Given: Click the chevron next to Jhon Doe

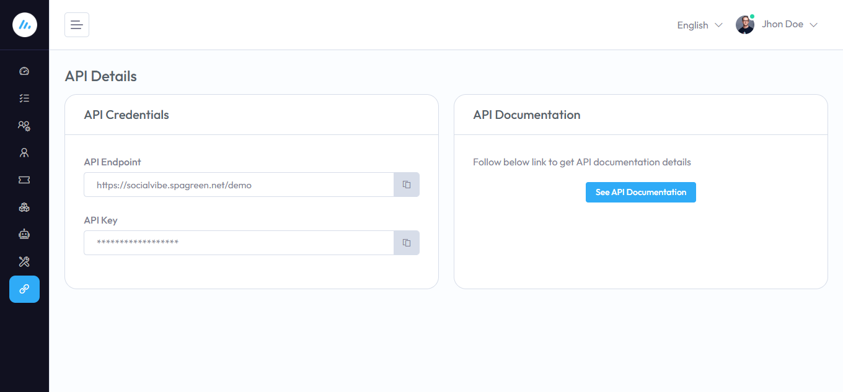Looking at the screenshot, I should tap(814, 25).
